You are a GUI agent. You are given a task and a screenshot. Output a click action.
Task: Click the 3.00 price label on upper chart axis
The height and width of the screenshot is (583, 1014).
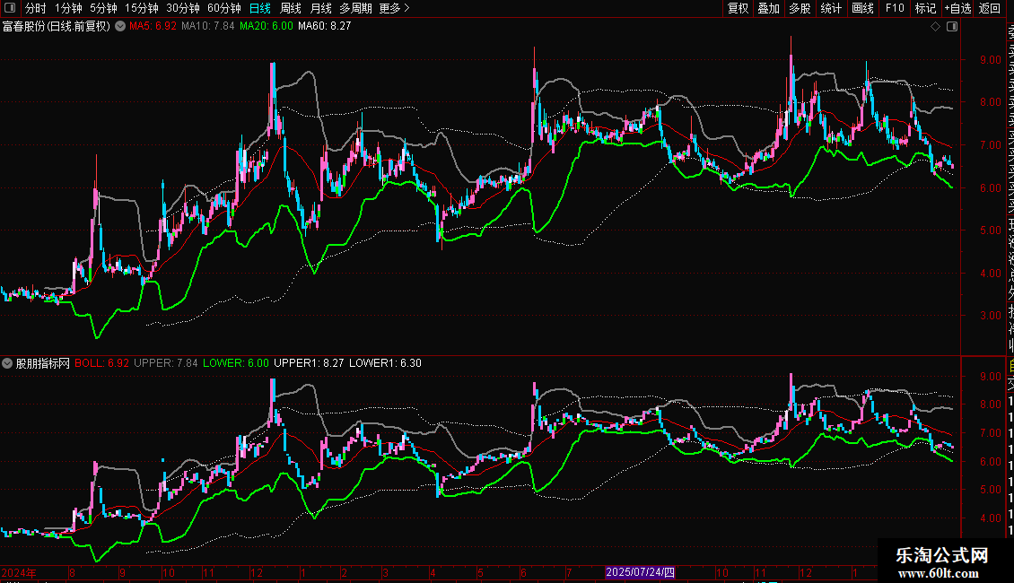990,316
